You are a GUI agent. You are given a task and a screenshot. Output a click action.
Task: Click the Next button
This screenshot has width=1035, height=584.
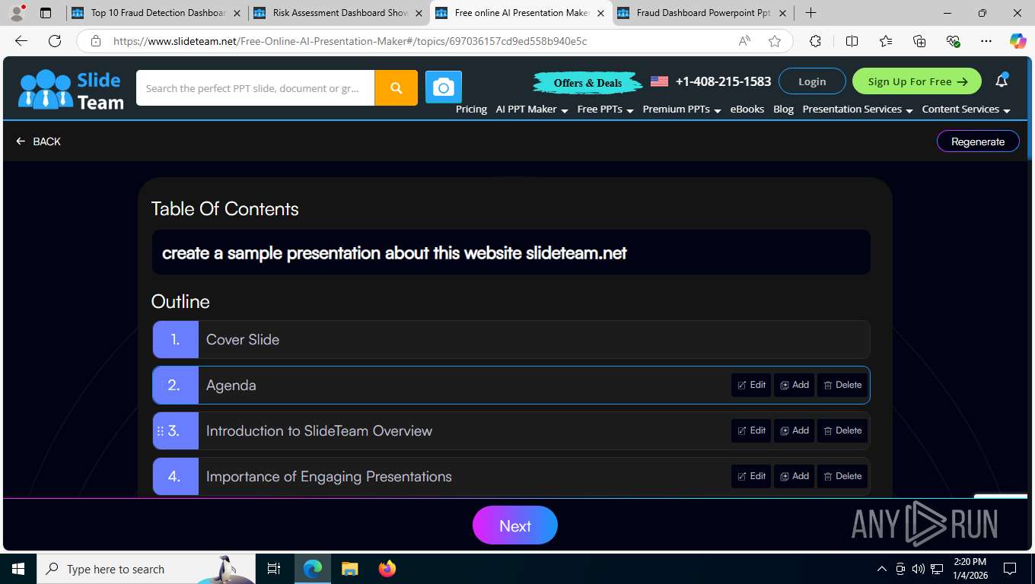[x=515, y=525]
